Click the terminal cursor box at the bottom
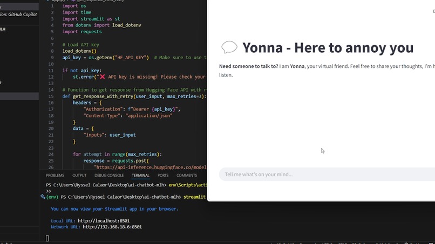 point(47,238)
